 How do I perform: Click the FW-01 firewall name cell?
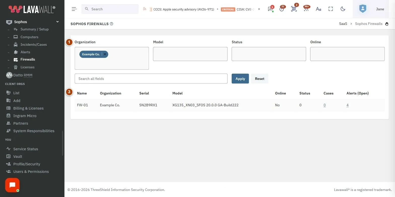click(x=82, y=105)
